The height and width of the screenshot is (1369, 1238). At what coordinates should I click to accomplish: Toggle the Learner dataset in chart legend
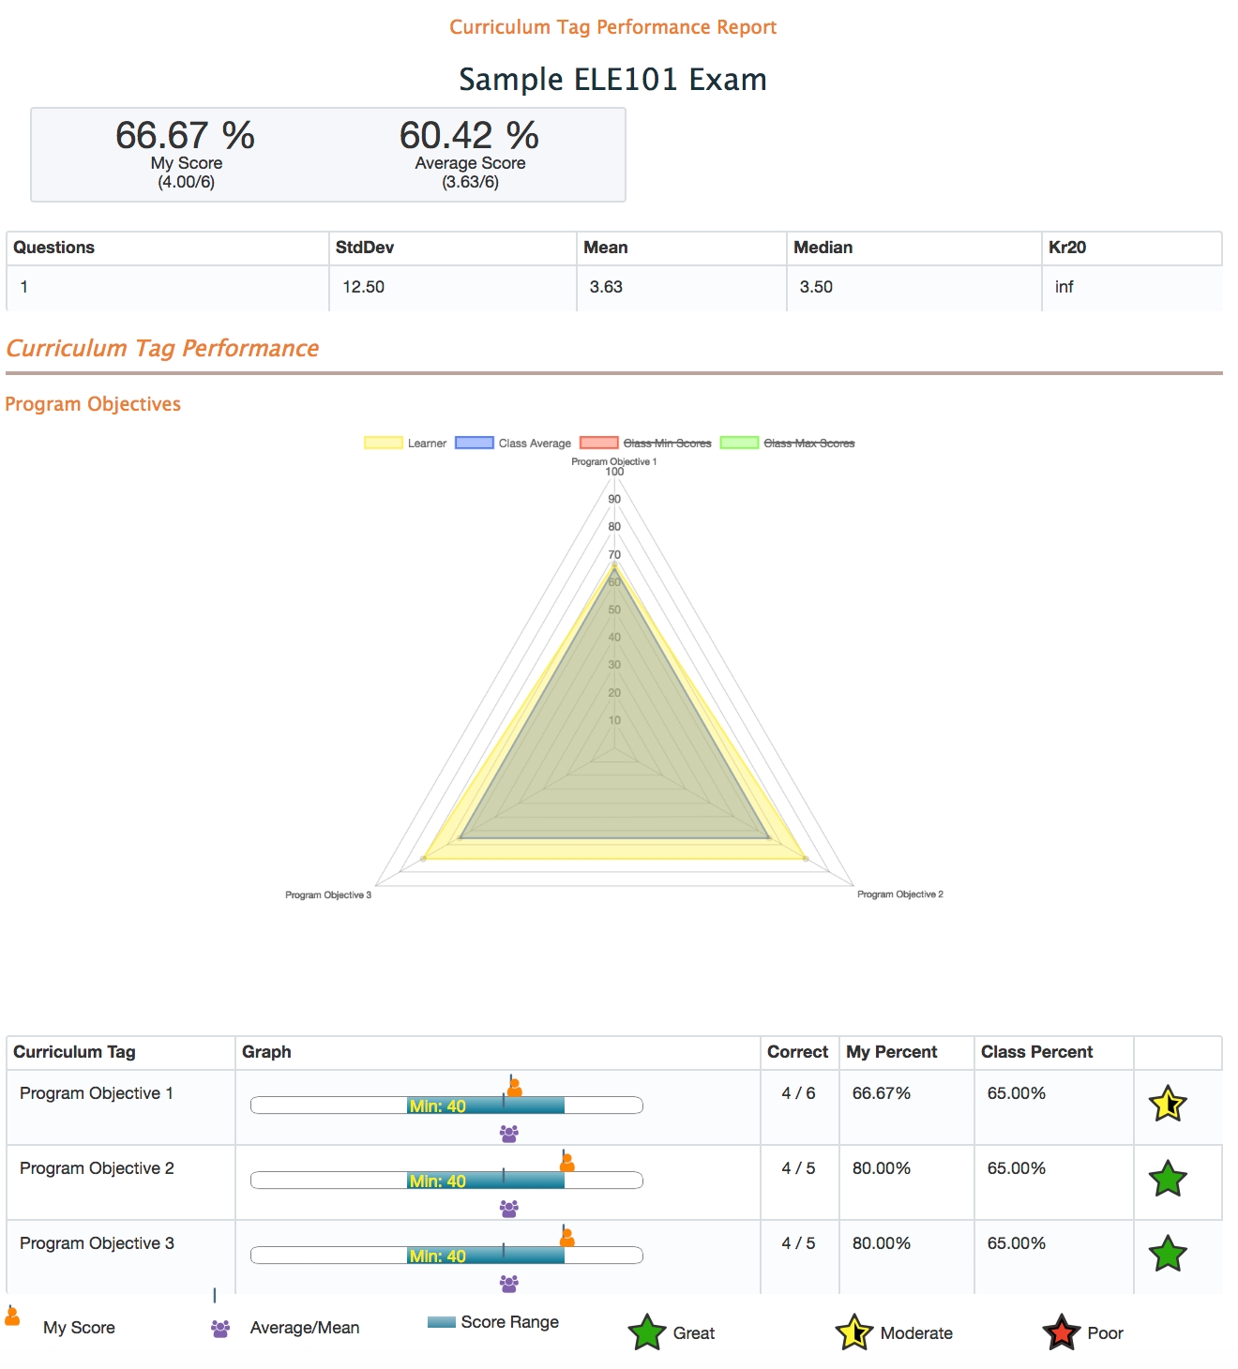pos(405,443)
